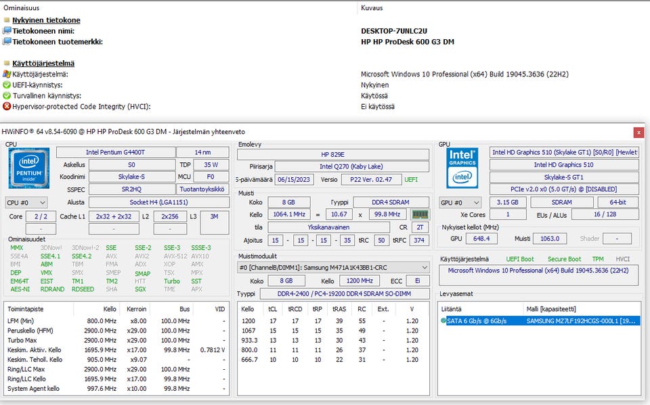Click the green status dot on SATA drive
The image size is (650, 405).
(x=443, y=320)
